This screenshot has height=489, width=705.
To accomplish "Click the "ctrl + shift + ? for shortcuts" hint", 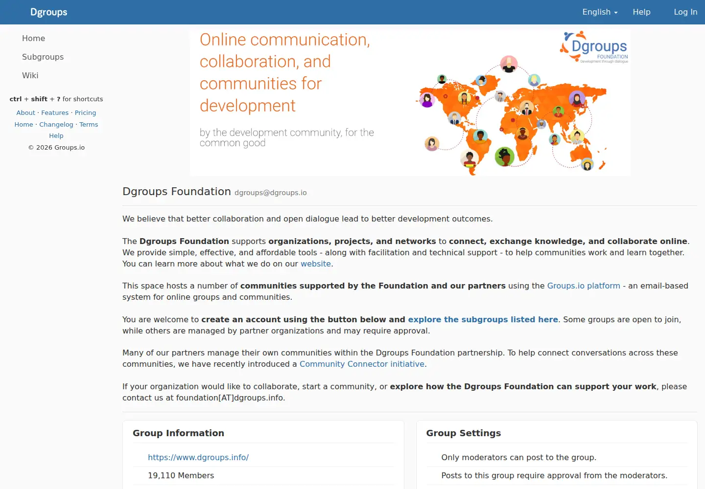I will pyautogui.click(x=56, y=99).
